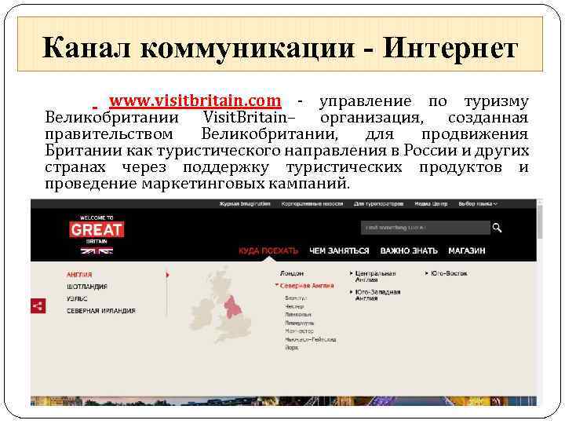The height and width of the screenshot is (424, 565).
Task: Expand Юго-Западная Англия section
Action: tap(375, 295)
